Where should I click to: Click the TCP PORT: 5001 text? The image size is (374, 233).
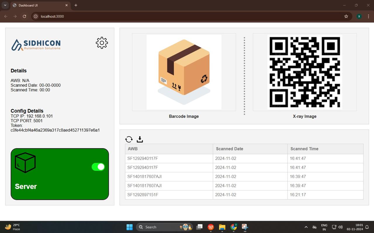click(x=27, y=121)
